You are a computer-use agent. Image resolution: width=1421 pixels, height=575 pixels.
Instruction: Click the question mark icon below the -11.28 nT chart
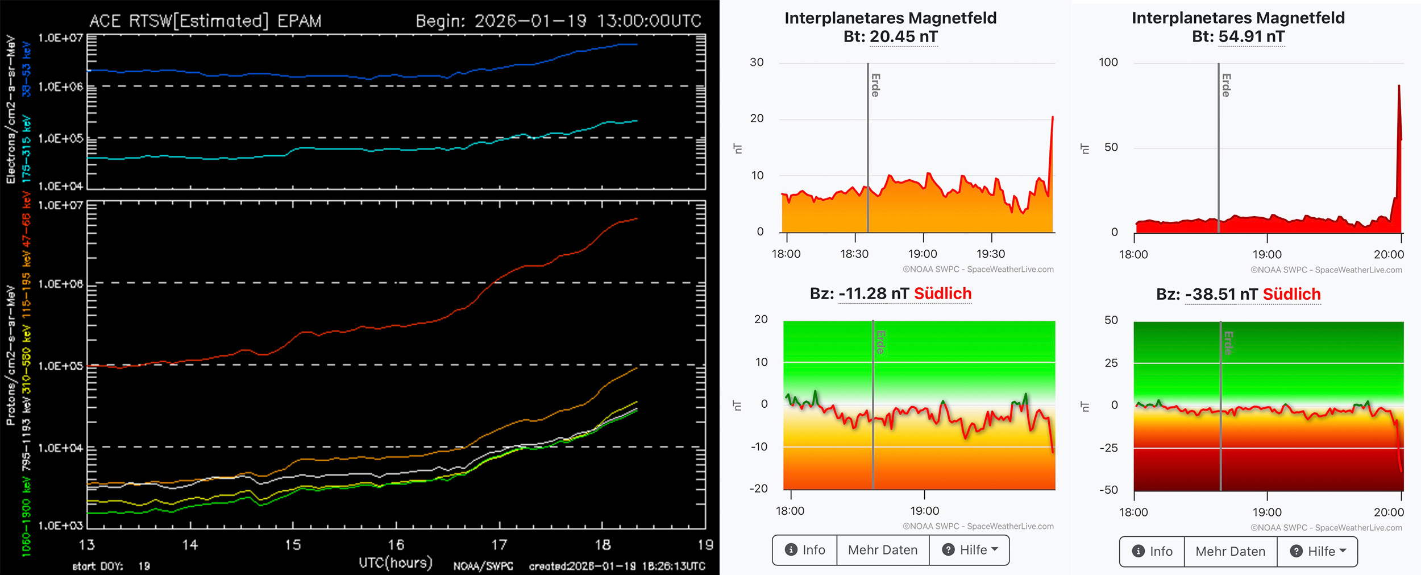[x=948, y=549]
